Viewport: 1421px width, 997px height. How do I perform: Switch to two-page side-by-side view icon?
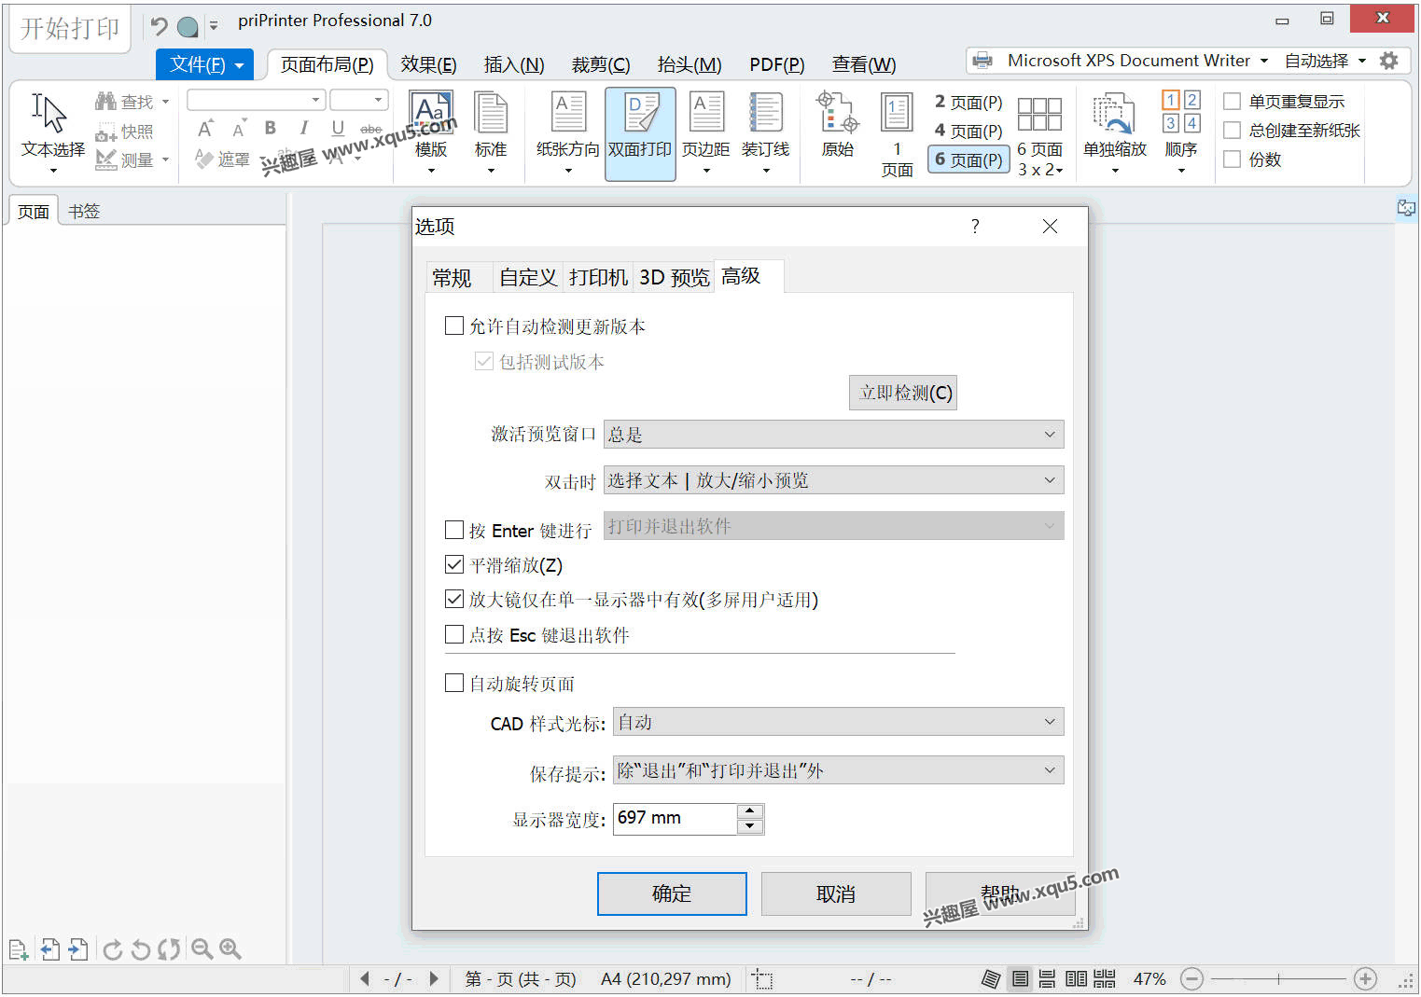pyautogui.click(x=1076, y=978)
